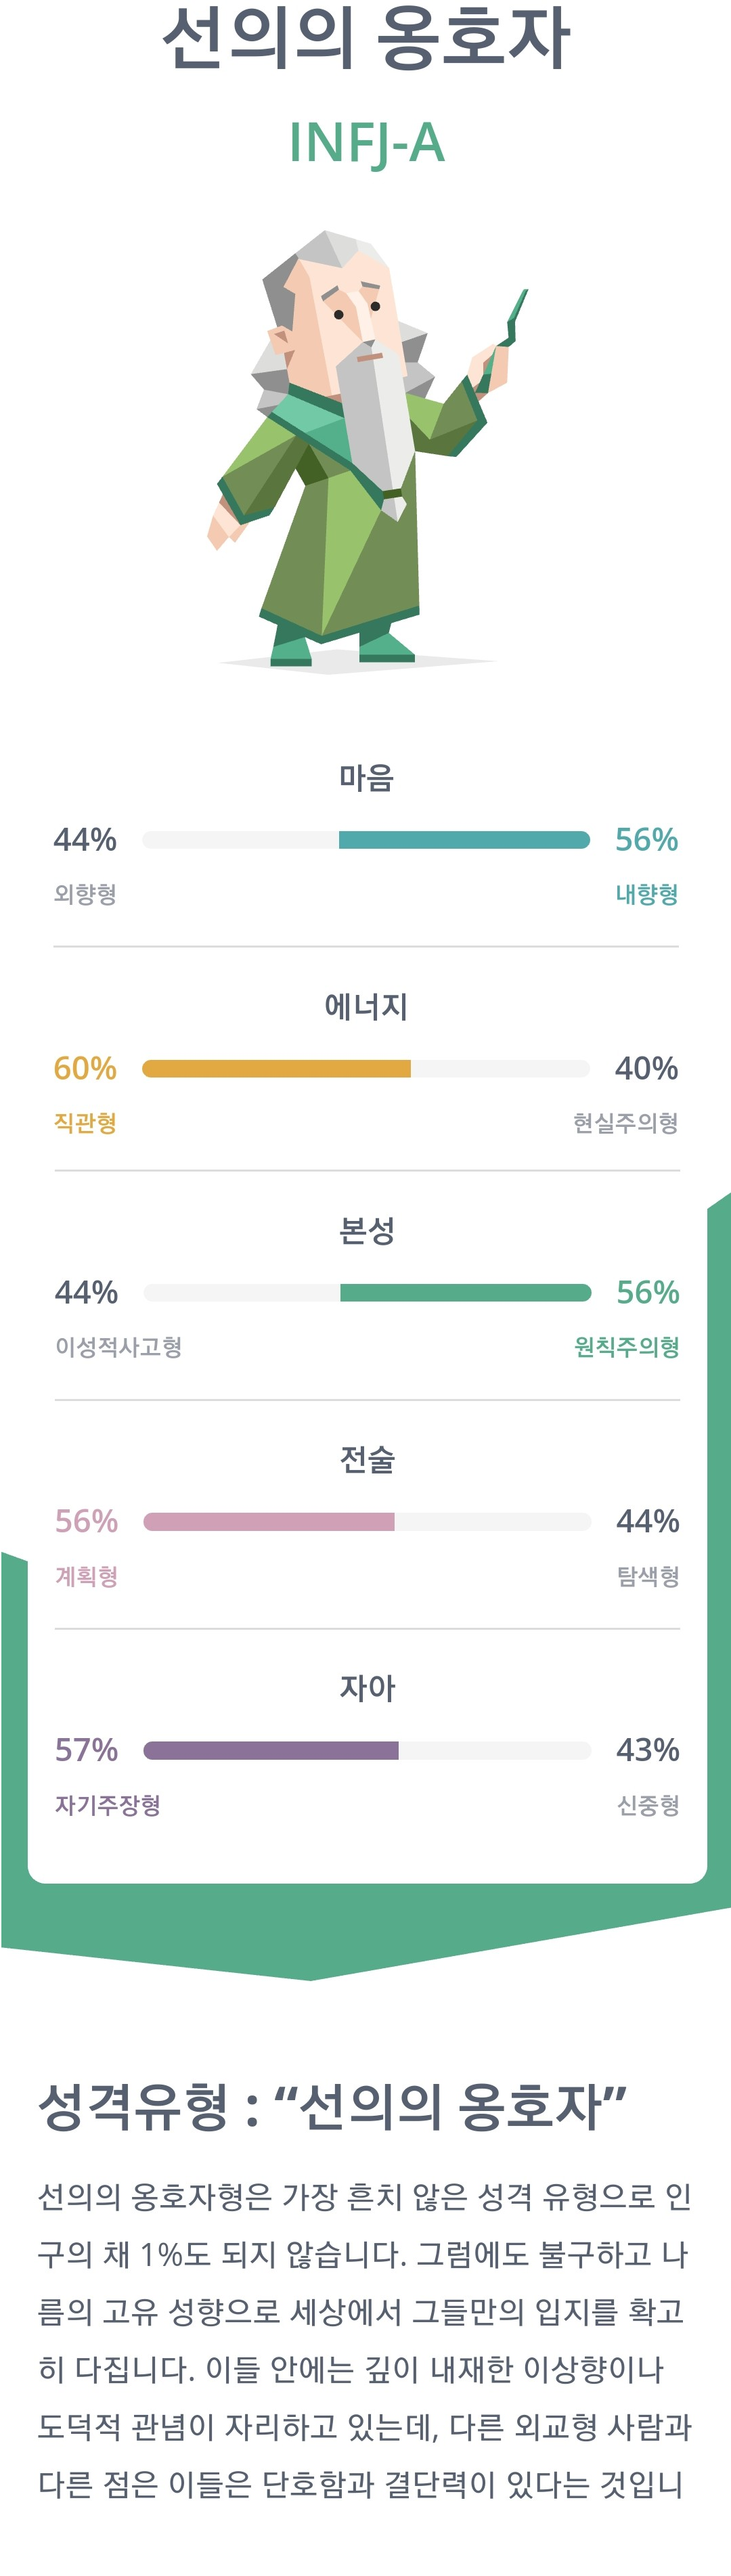Select the 현실주의형 label
The height and width of the screenshot is (2576, 731).
[625, 1123]
